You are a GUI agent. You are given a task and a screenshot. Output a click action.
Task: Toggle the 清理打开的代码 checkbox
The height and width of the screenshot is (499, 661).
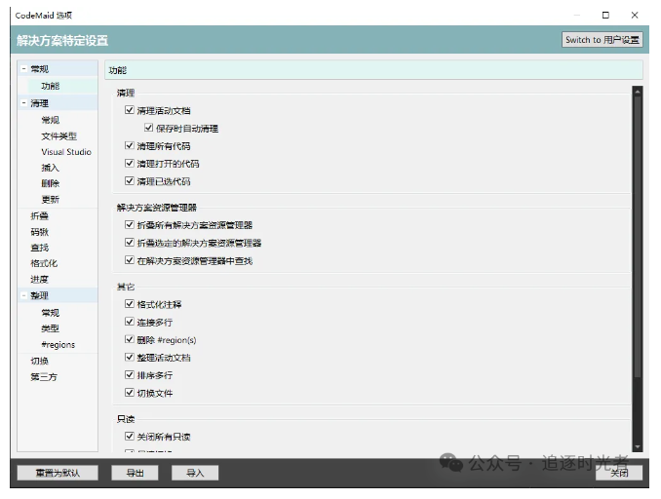[130, 163]
